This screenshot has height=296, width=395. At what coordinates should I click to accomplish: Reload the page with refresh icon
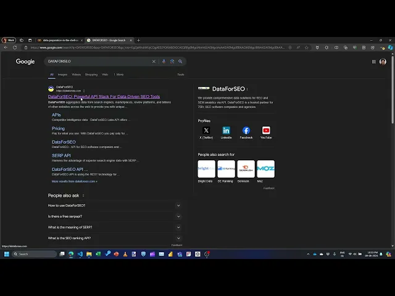click(15, 47)
